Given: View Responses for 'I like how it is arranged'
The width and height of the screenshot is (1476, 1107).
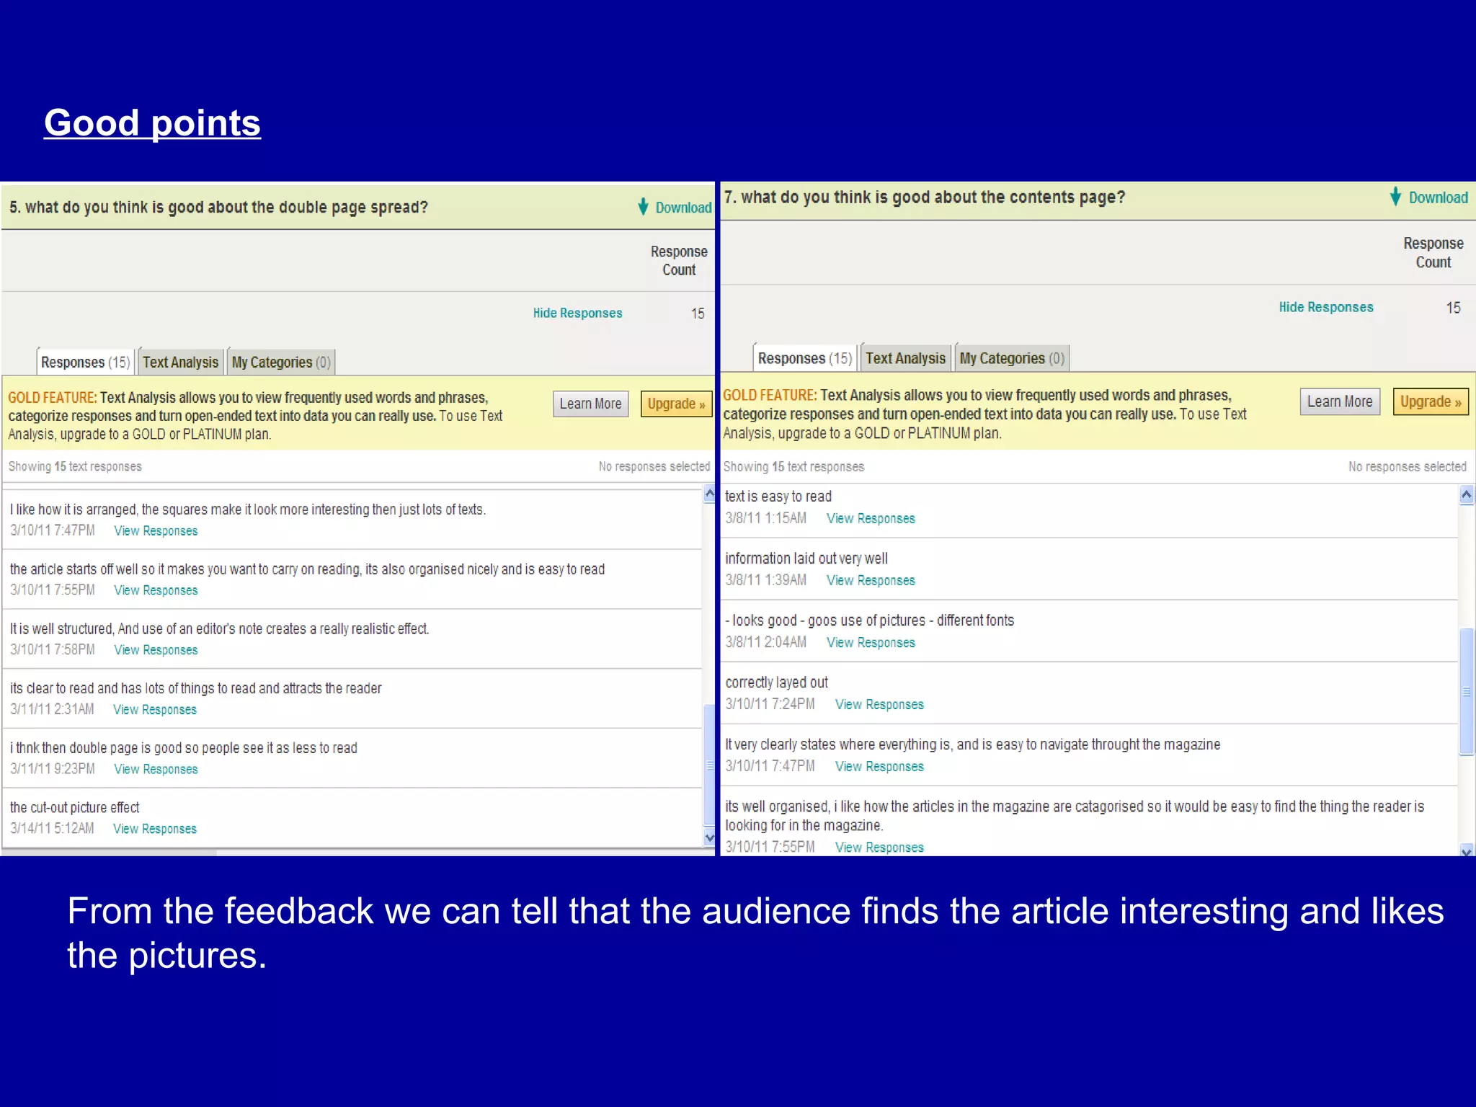Looking at the screenshot, I should tap(156, 530).
